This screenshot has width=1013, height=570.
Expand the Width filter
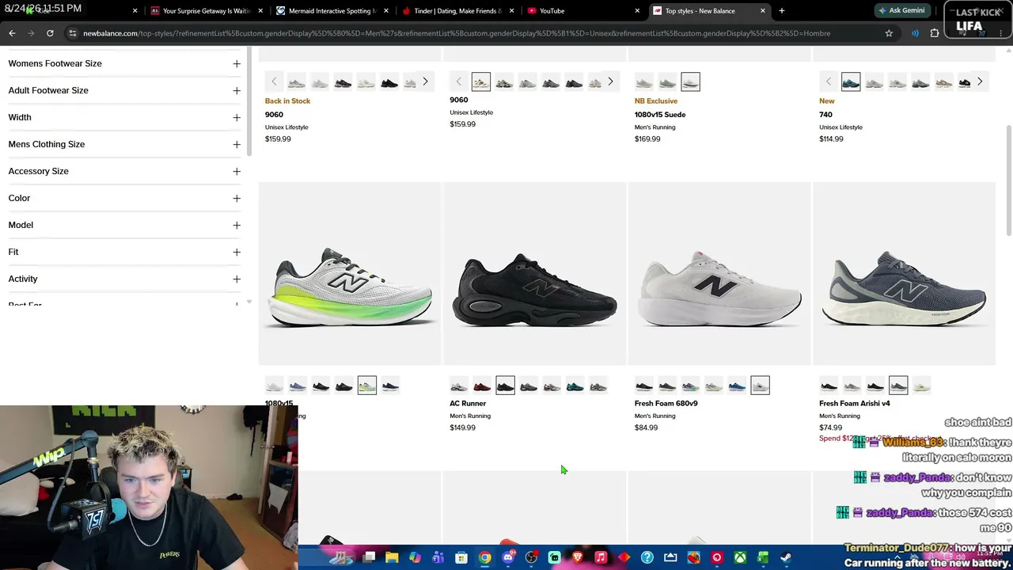pos(124,117)
